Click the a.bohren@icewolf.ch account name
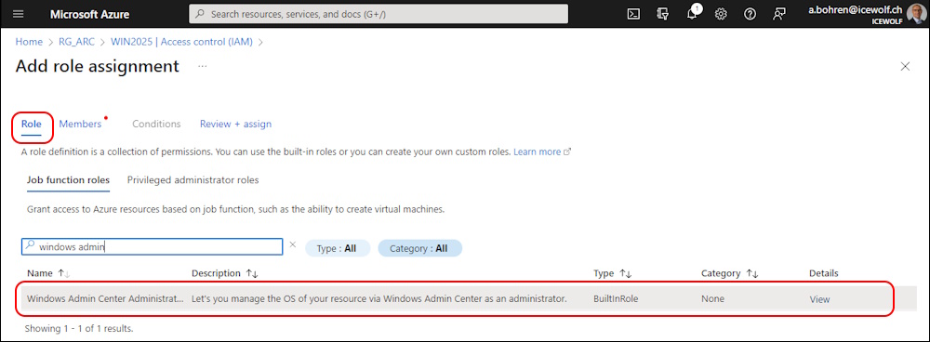 tap(856, 9)
